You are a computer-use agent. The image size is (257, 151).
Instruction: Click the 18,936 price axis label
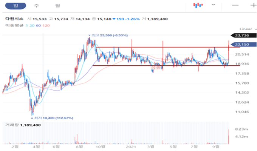coord(242,64)
